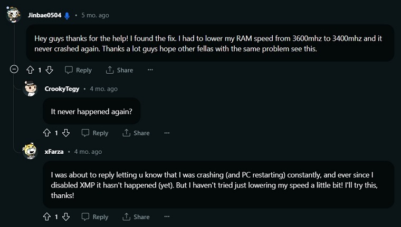Image resolution: width=401 pixels, height=227 pixels.
Task: Collapse the Jinbae0504 comment thread
Action: (x=14, y=70)
